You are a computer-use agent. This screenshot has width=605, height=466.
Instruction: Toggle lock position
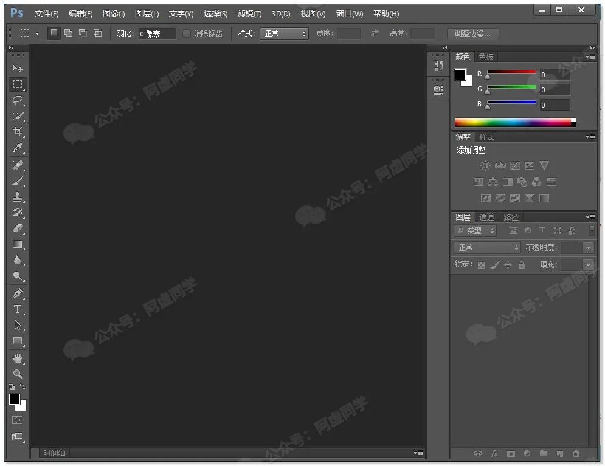click(508, 265)
